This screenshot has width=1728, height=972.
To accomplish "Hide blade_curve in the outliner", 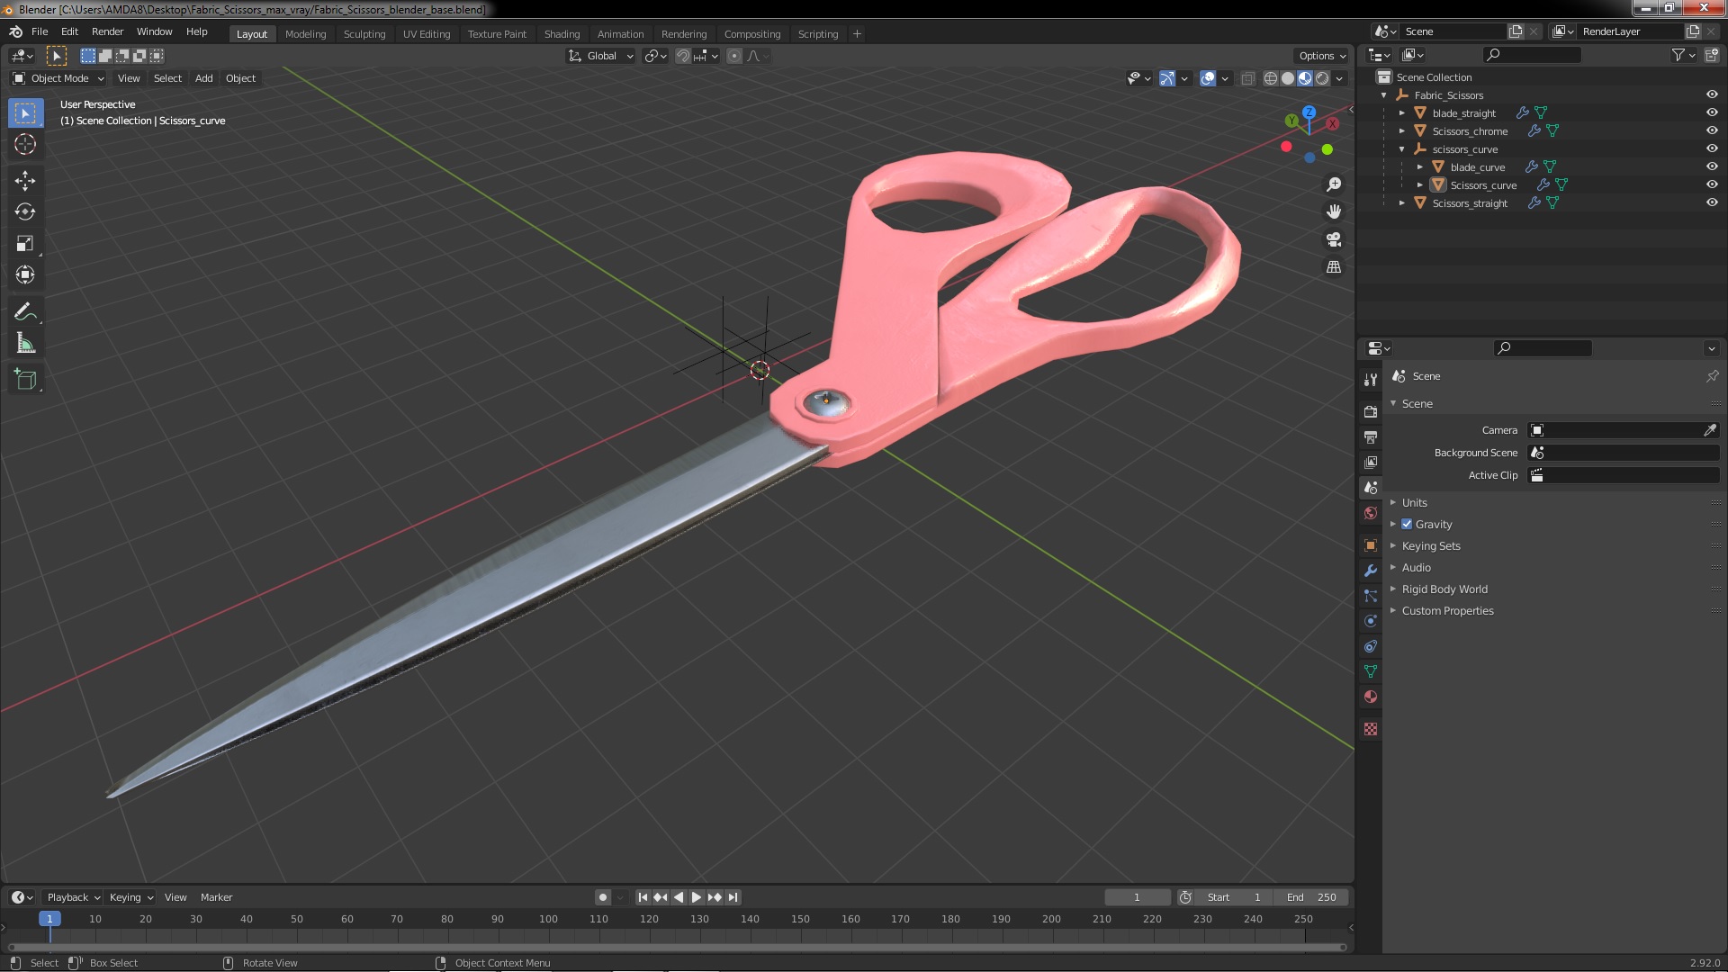I will [x=1712, y=166].
